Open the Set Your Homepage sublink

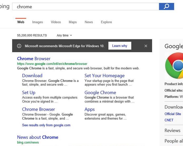click(105, 76)
